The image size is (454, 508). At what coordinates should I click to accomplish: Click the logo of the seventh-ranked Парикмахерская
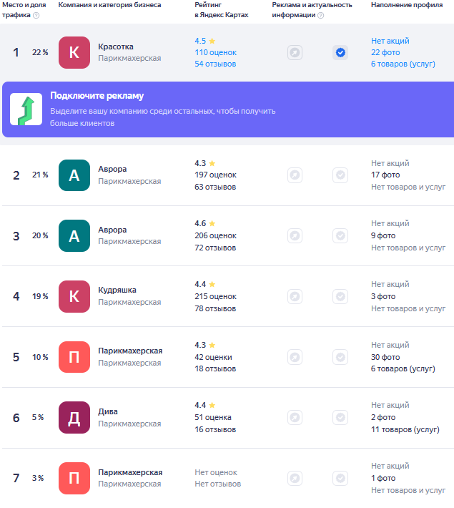(74, 478)
